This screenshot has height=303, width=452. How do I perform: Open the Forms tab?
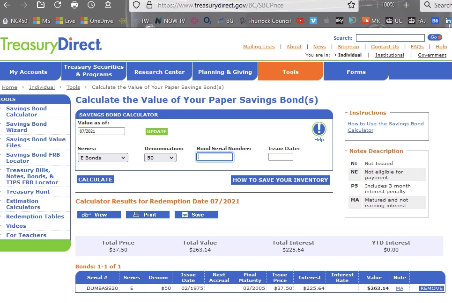pyautogui.click(x=356, y=72)
